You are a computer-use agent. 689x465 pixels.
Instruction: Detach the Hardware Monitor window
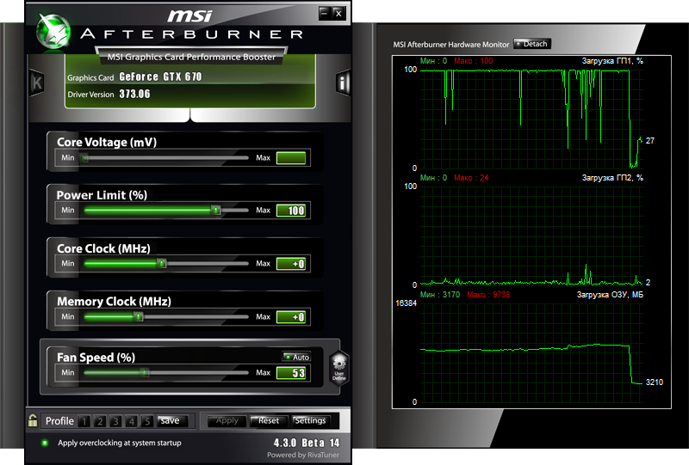[x=531, y=44]
